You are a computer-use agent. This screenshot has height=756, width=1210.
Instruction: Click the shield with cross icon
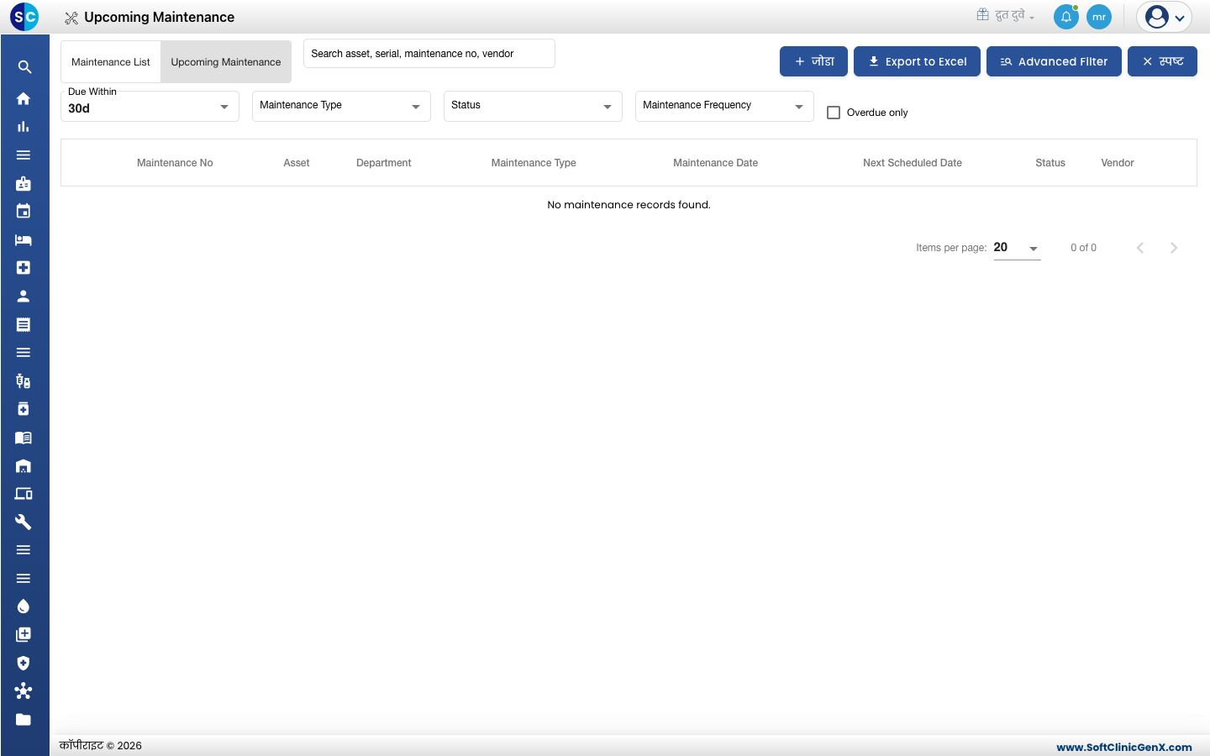24,663
